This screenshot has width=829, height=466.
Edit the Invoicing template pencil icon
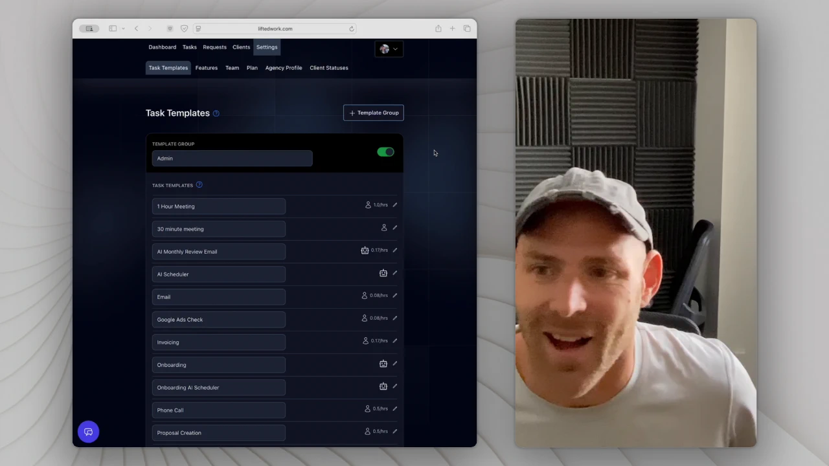tap(395, 341)
